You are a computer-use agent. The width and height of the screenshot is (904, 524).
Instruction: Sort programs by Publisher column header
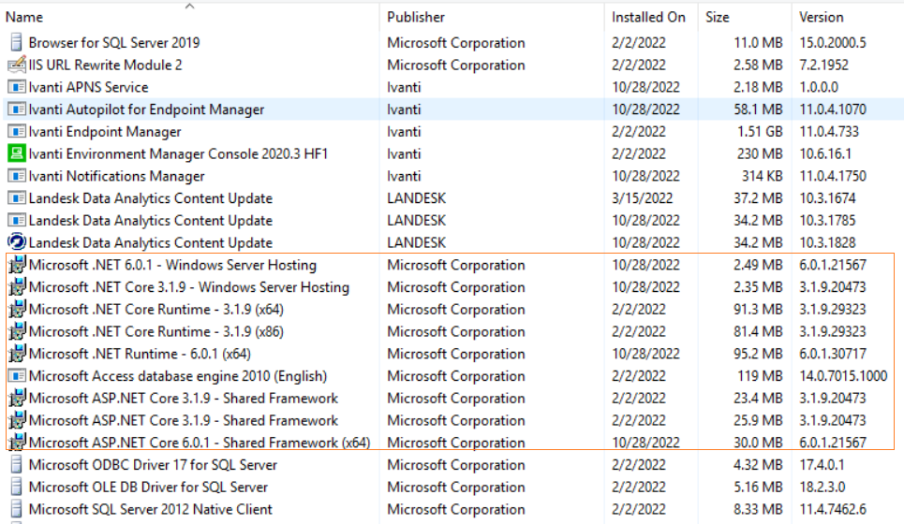click(x=416, y=17)
